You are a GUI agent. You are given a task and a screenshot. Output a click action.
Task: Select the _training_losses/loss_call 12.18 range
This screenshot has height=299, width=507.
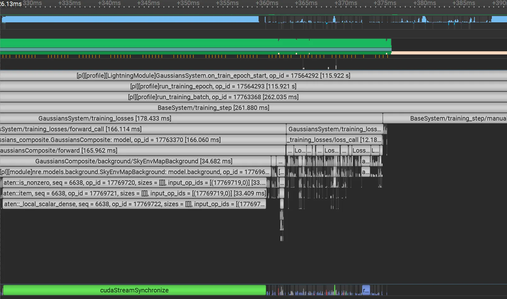coord(334,140)
